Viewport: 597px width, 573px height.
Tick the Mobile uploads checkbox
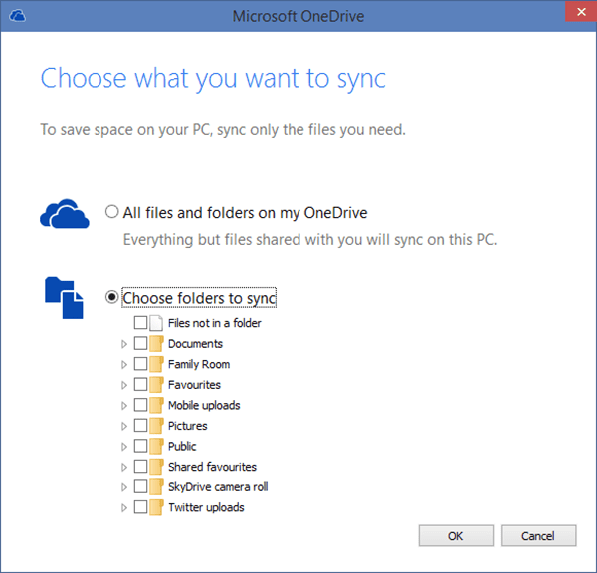pyautogui.click(x=141, y=405)
